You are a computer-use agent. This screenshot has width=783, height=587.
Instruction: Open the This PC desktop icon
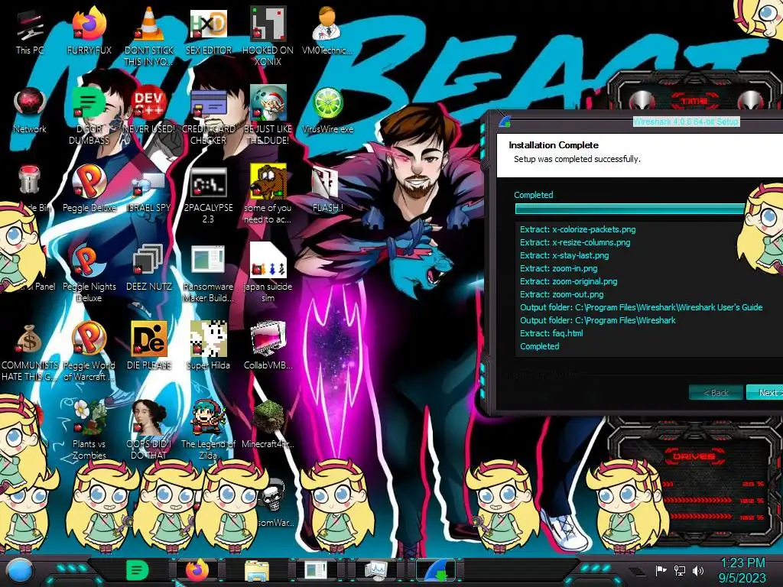(x=30, y=30)
